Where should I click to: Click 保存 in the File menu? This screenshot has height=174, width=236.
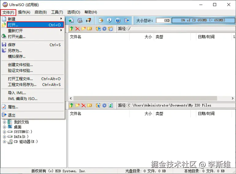coord(33,45)
